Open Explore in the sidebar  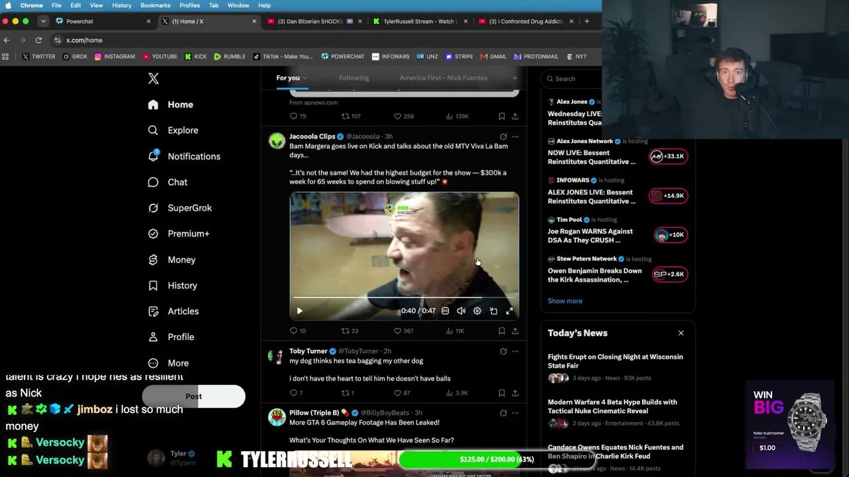[x=174, y=131]
